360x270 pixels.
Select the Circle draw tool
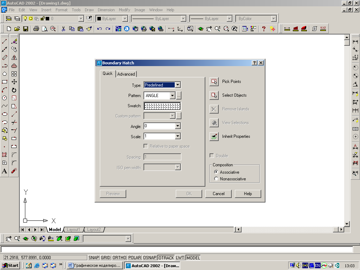click(4, 98)
